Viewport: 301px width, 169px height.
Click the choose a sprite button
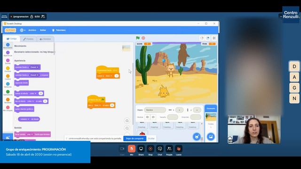pyautogui.click(x=197, y=137)
